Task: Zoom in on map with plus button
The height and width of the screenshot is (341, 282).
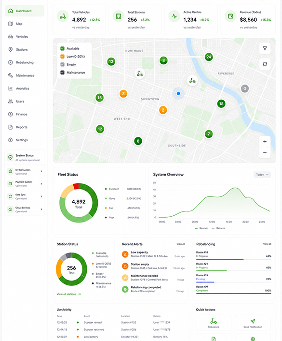Action: click(265, 142)
